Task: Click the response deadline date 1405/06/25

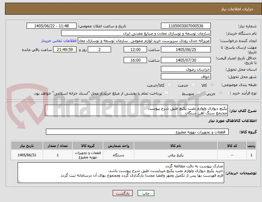Action: [186, 50]
